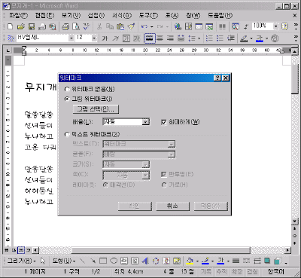Select the Rectangle drawing tool
Viewport: 301px width, 278px height.
103,261
